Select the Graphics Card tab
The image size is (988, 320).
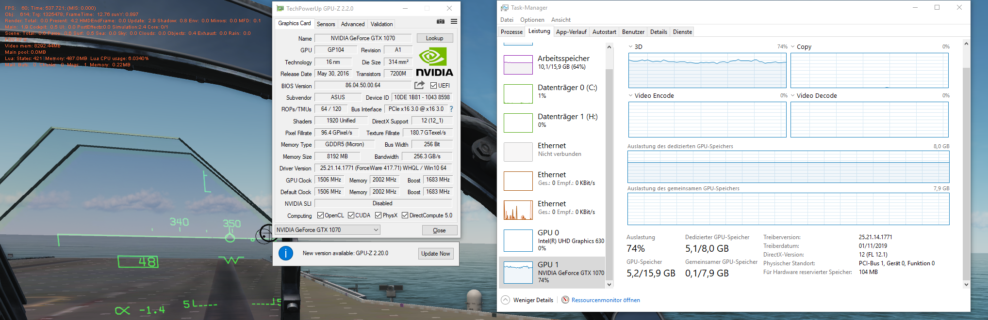tap(295, 23)
